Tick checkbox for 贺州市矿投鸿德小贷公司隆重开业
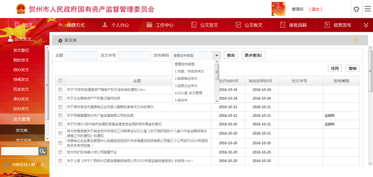 coord(60,152)
